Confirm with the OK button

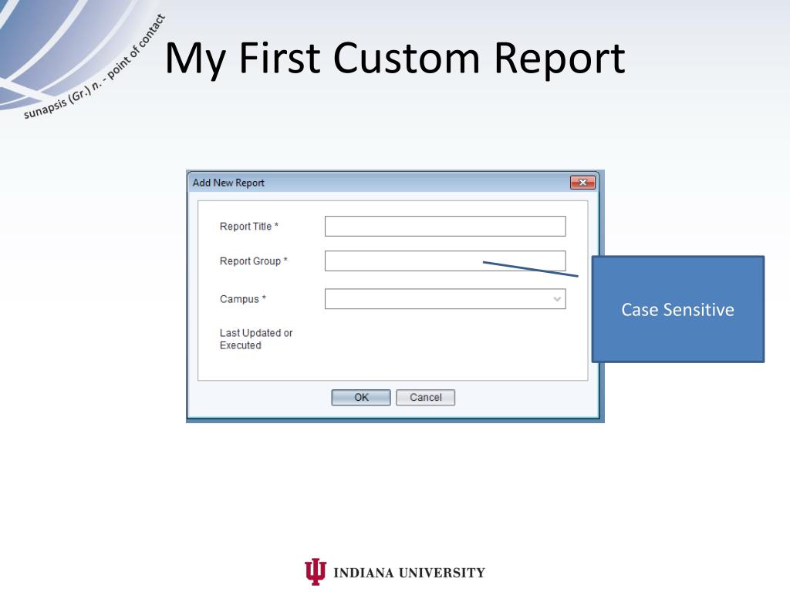tap(361, 397)
